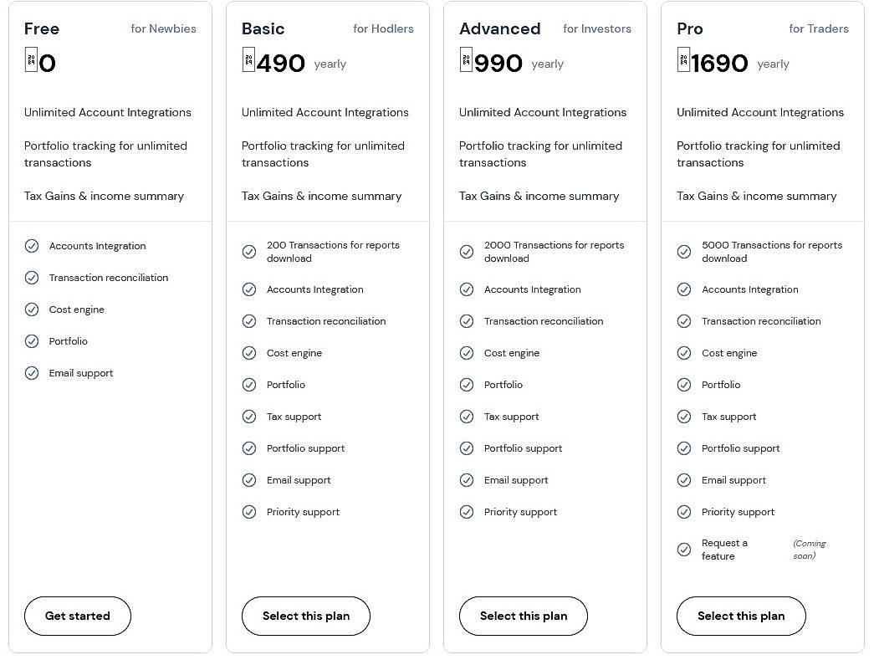
Task: Click the checkmark beside Basic's Transaction reconciliation
Action: tap(249, 321)
